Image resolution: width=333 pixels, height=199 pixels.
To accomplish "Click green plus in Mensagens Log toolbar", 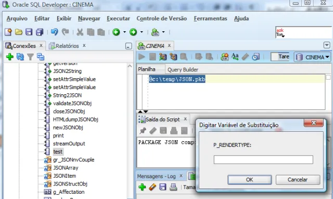I will click(x=142, y=187).
